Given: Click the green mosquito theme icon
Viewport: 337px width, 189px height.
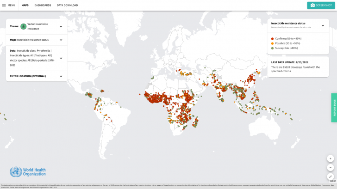Looking at the screenshot, I should click(x=24, y=26).
